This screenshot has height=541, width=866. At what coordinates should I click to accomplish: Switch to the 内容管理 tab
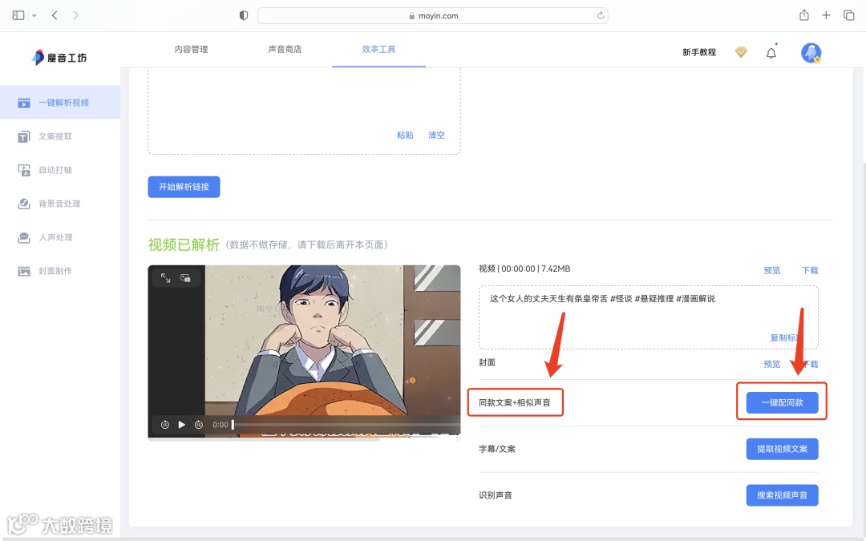(x=192, y=49)
